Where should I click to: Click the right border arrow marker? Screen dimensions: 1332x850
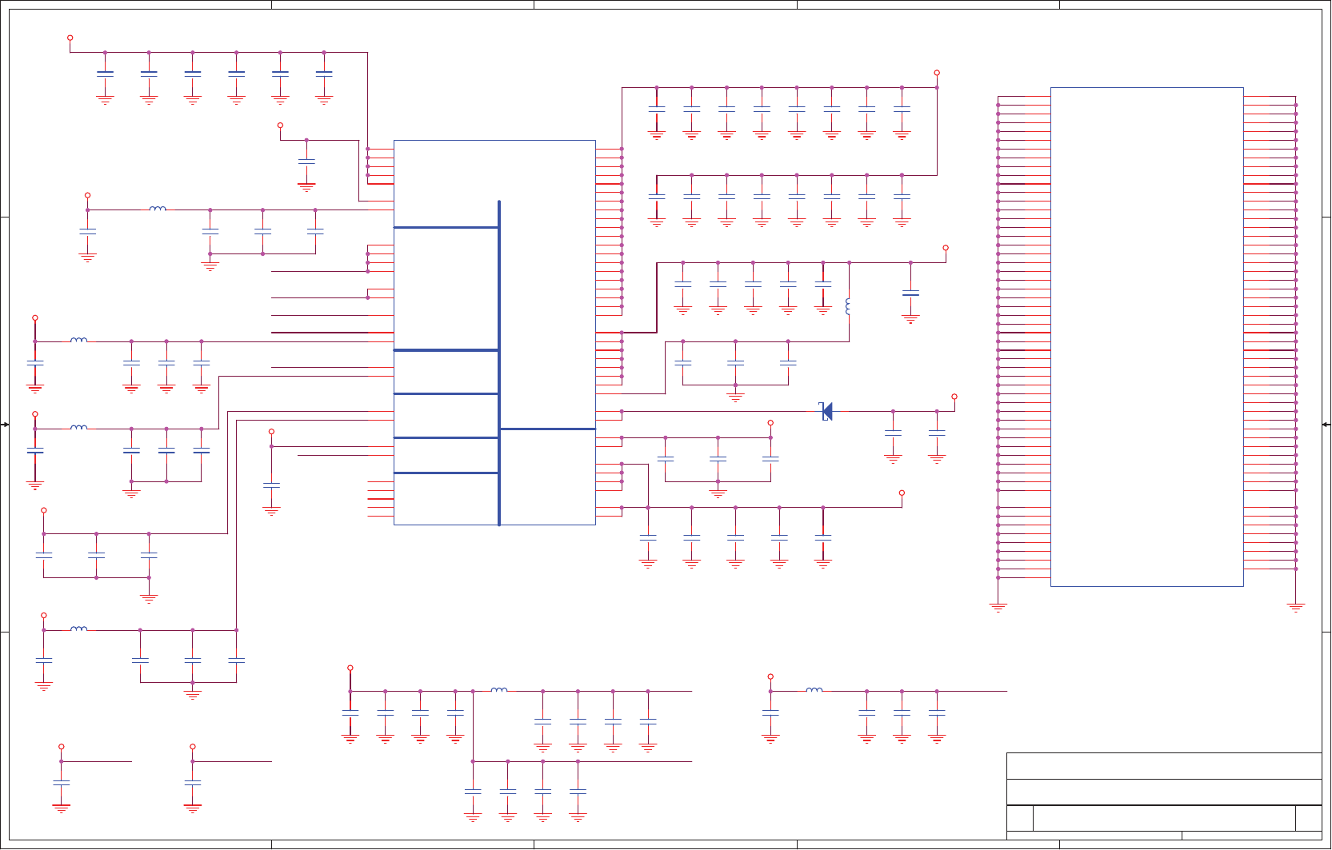click(x=1326, y=425)
